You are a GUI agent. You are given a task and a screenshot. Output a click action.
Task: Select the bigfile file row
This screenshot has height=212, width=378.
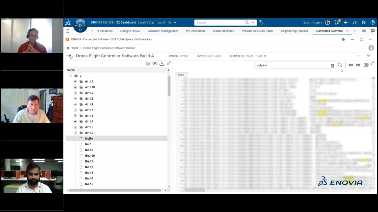[117, 139]
